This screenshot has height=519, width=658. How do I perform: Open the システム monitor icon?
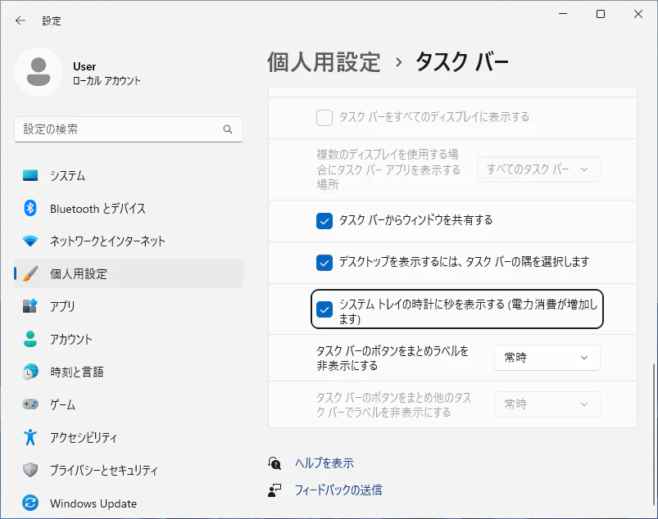coord(30,175)
